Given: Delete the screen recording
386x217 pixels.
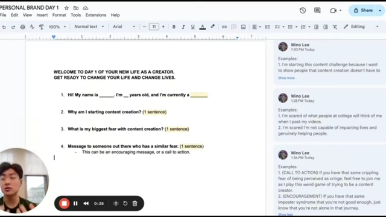Looking at the screenshot, I should [135, 204].
